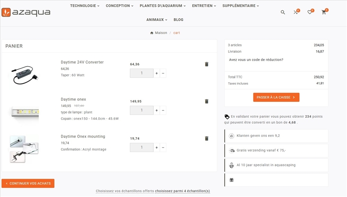Click Confirmation : Acryl montage attribute
This screenshot has height=197, width=347.
[x=83, y=149]
